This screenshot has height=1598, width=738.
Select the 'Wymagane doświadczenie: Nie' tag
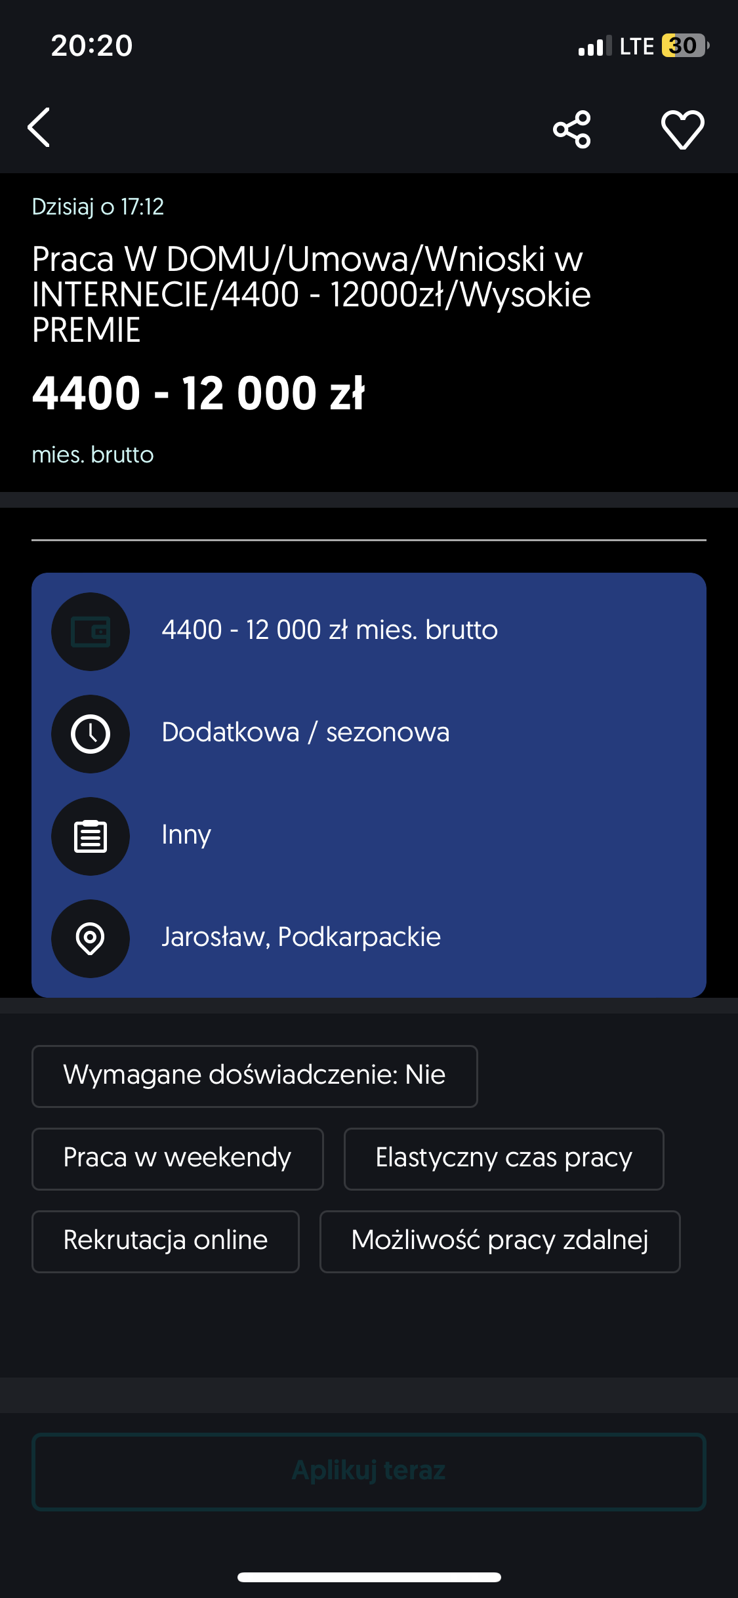coord(255,1076)
